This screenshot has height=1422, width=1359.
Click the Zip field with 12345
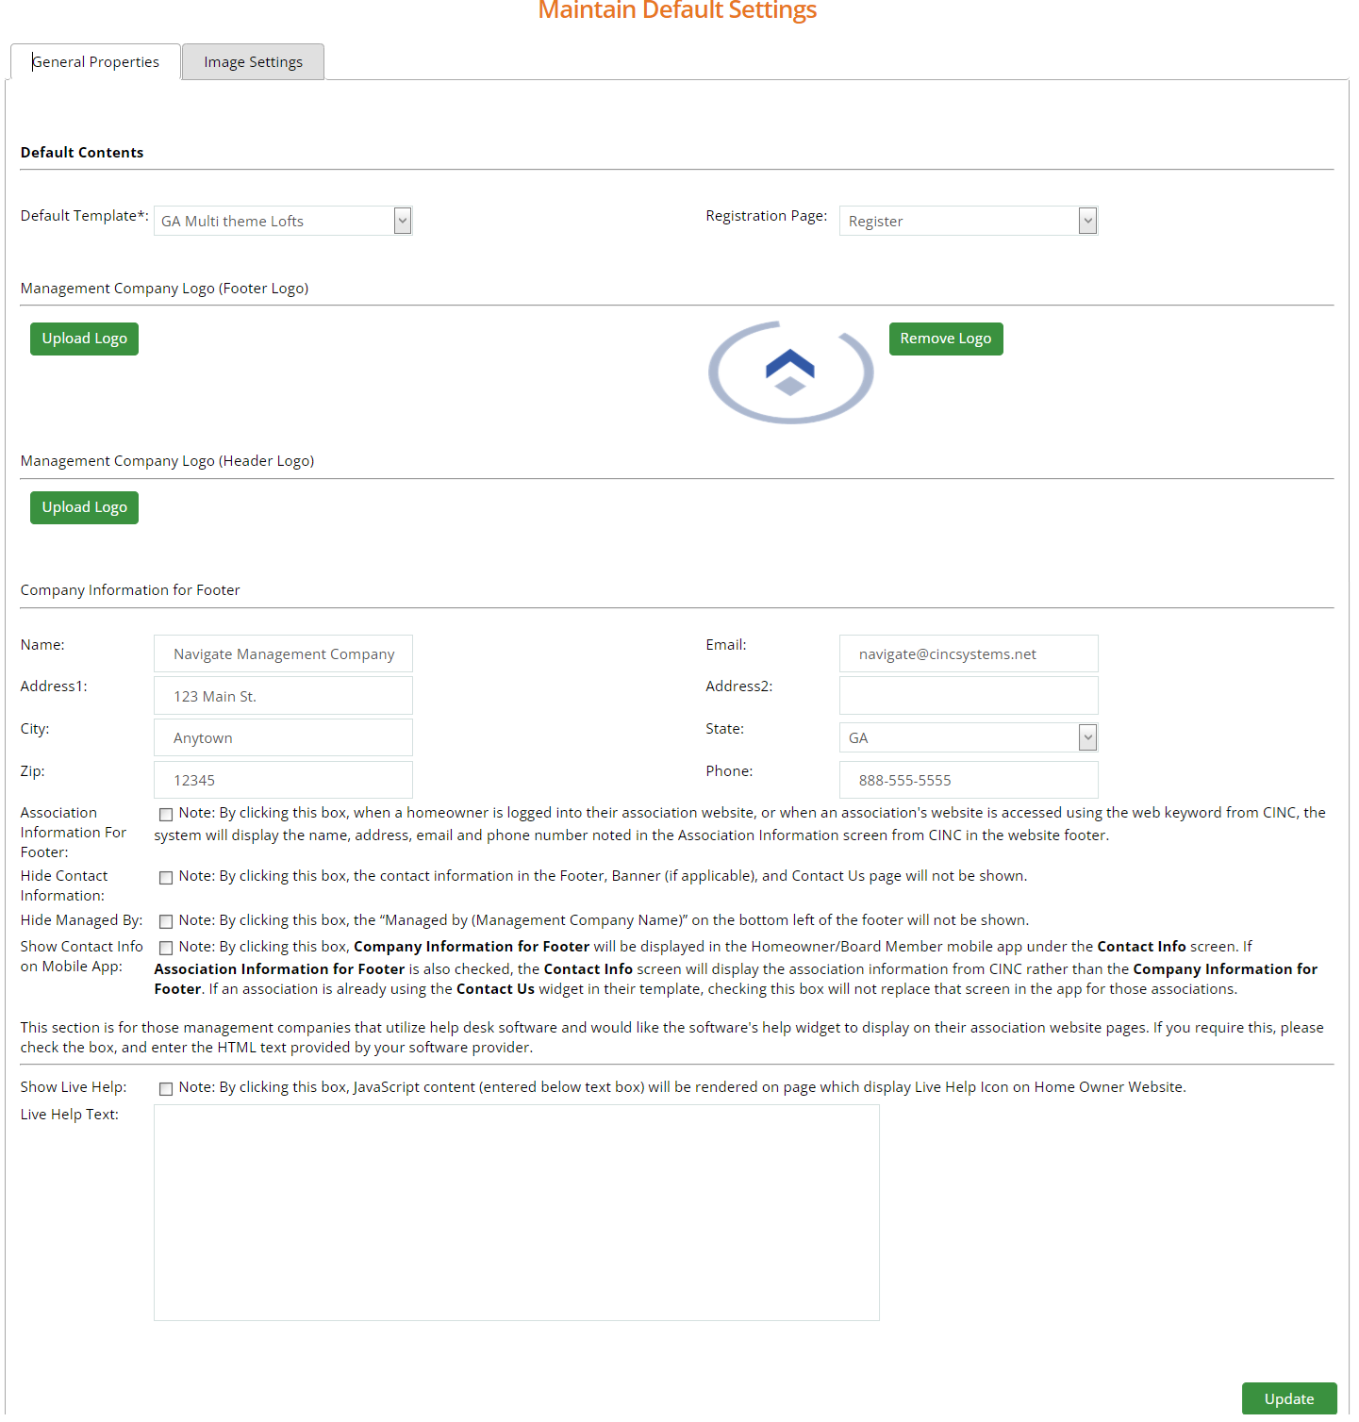click(x=283, y=780)
